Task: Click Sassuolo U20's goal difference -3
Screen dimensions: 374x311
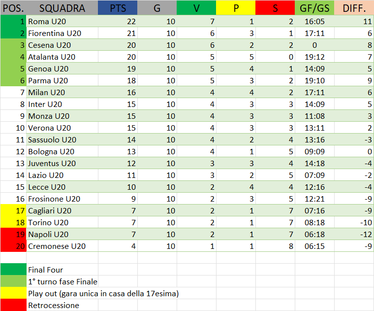Action: click(353, 140)
